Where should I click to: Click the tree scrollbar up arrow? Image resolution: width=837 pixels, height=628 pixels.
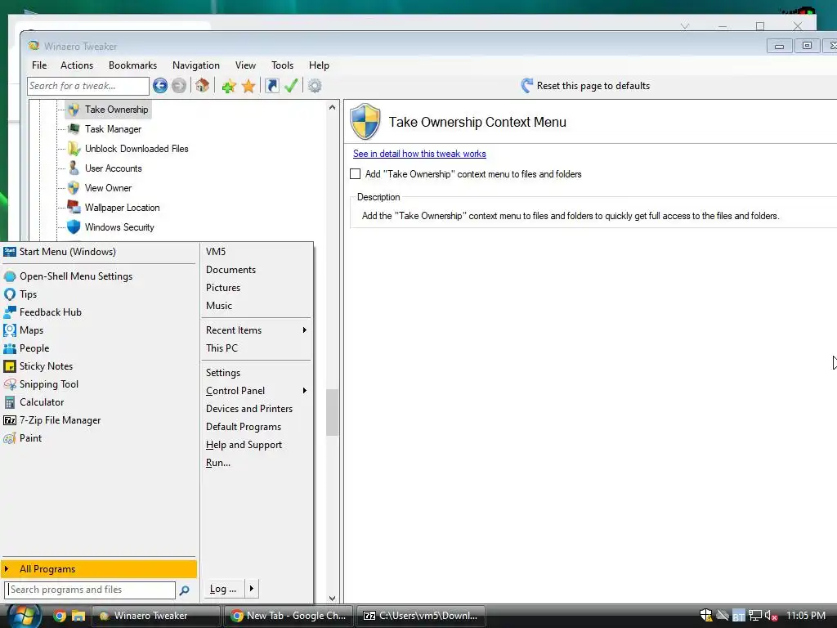click(x=332, y=107)
